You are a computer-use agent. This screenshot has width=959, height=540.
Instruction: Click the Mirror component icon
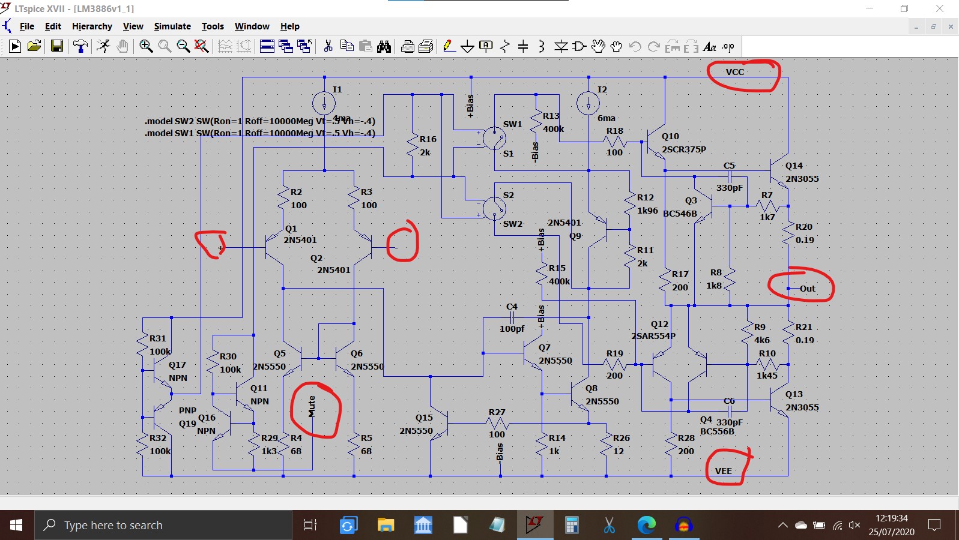(691, 46)
